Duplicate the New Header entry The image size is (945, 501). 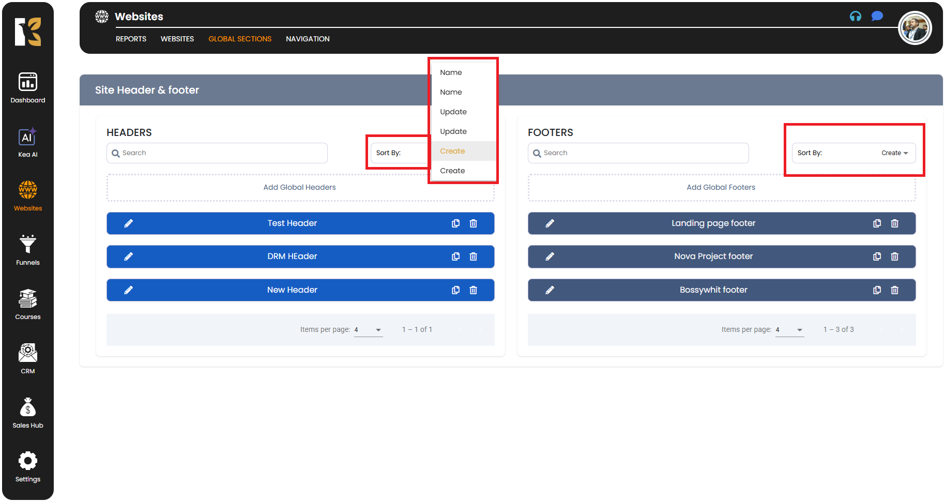pyautogui.click(x=455, y=290)
